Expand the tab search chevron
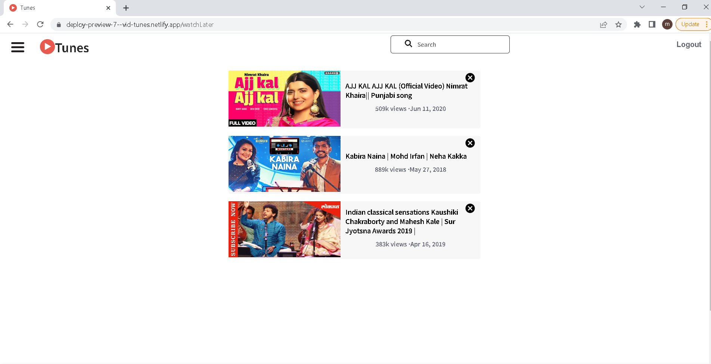This screenshot has width=711, height=364. pyautogui.click(x=642, y=7)
